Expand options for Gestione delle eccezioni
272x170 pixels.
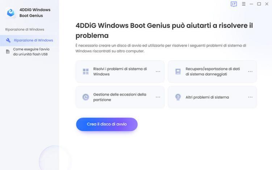158,97
